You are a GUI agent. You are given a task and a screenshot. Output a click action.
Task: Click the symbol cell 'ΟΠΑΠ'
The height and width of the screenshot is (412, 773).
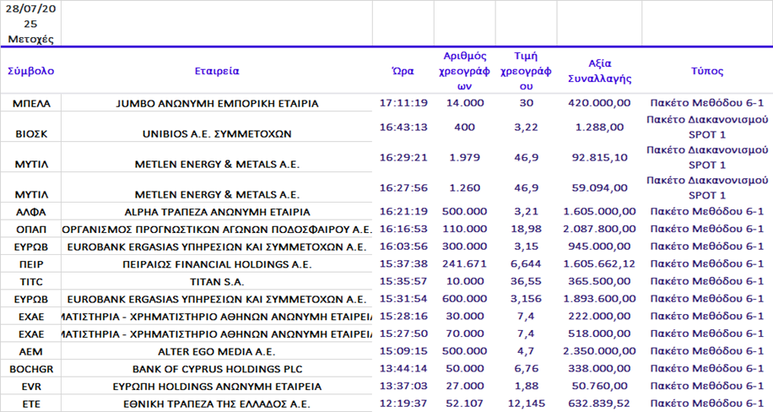point(31,230)
